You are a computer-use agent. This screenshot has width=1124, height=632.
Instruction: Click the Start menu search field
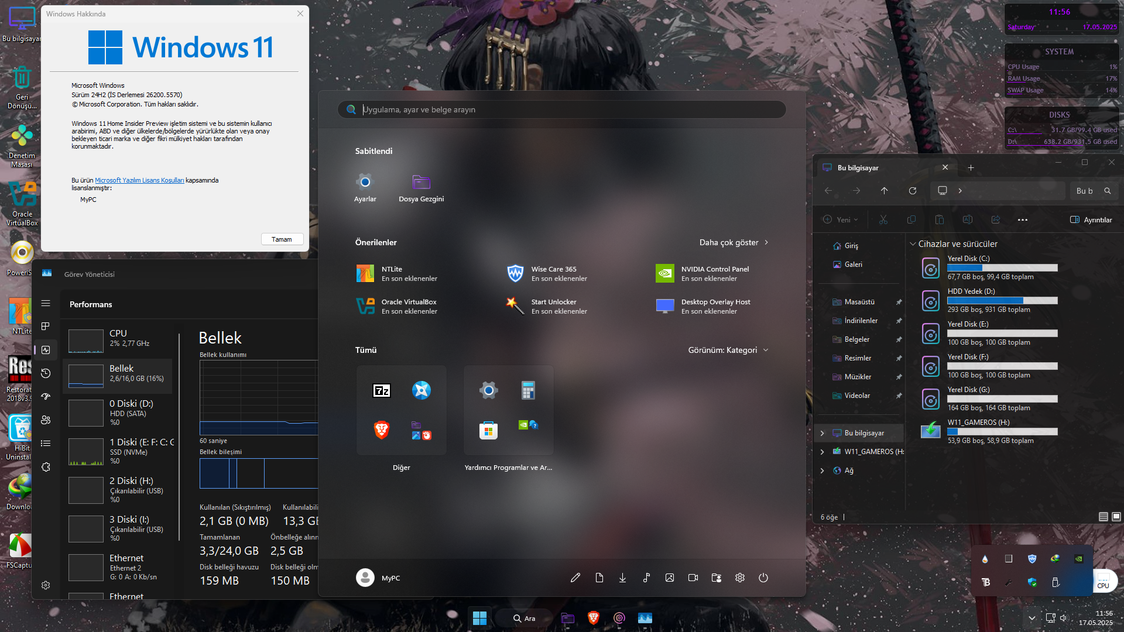(562, 109)
